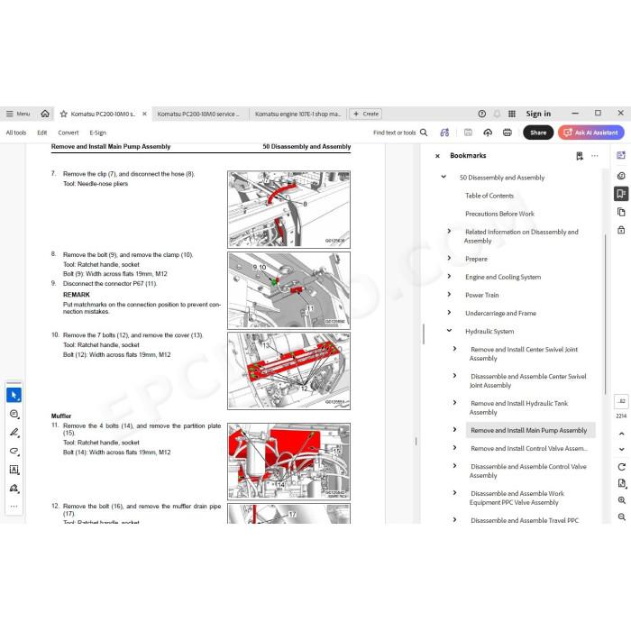Viewport: 631px width, 631px height.
Task: Choose the comment bubble tool
Action: [14, 414]
